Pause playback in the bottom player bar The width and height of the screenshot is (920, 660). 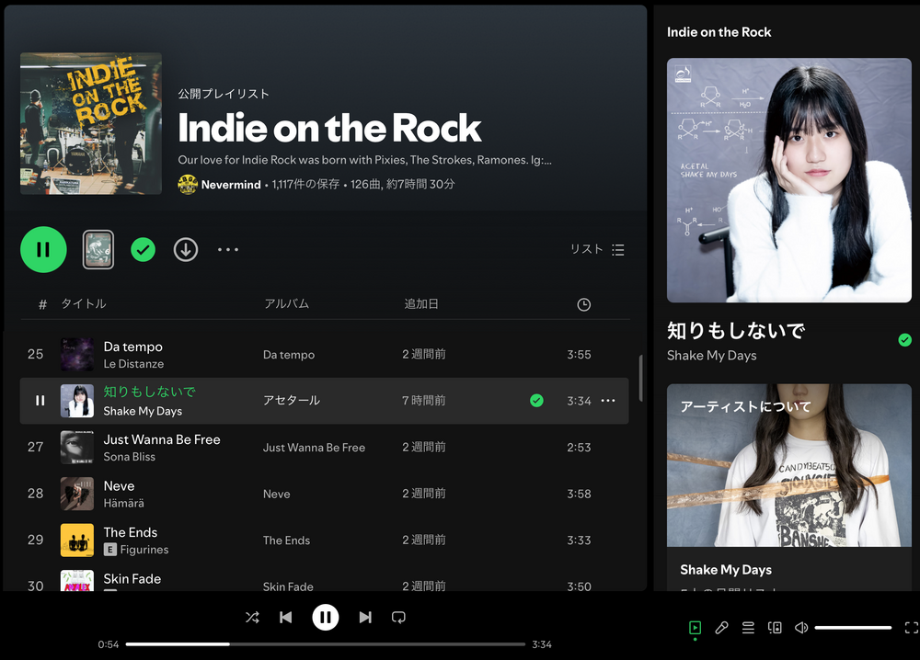pos(326,617)
